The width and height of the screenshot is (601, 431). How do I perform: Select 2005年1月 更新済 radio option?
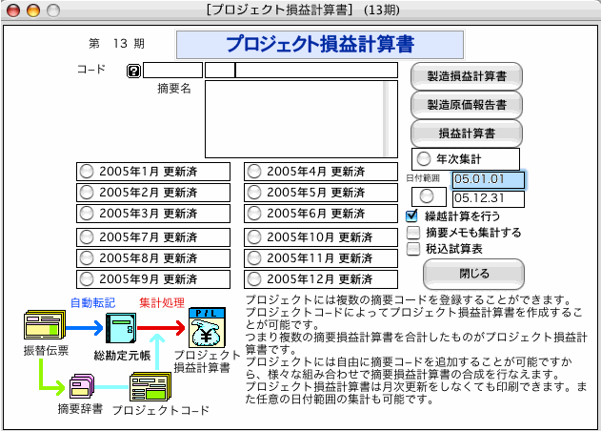click(x=88, y=172)
